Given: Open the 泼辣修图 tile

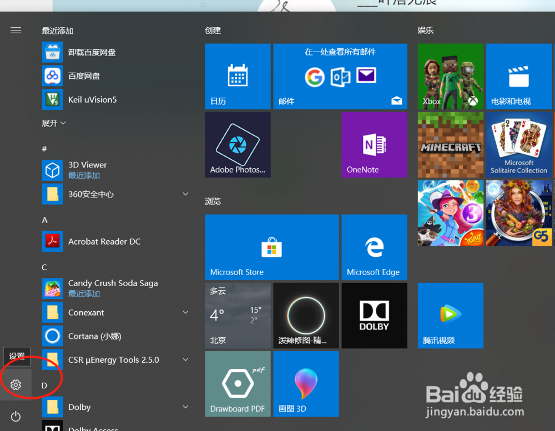Looking at the screenshot, I should coord(306,315).
